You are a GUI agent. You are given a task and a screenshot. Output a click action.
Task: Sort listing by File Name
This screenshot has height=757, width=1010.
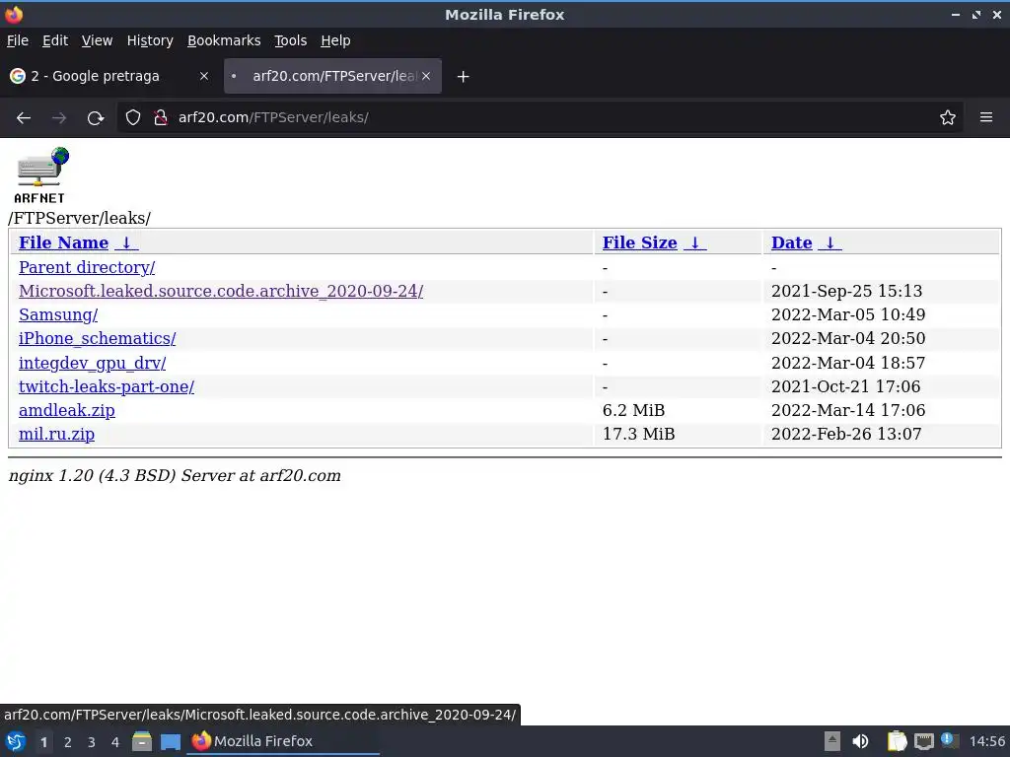point(63,242)
